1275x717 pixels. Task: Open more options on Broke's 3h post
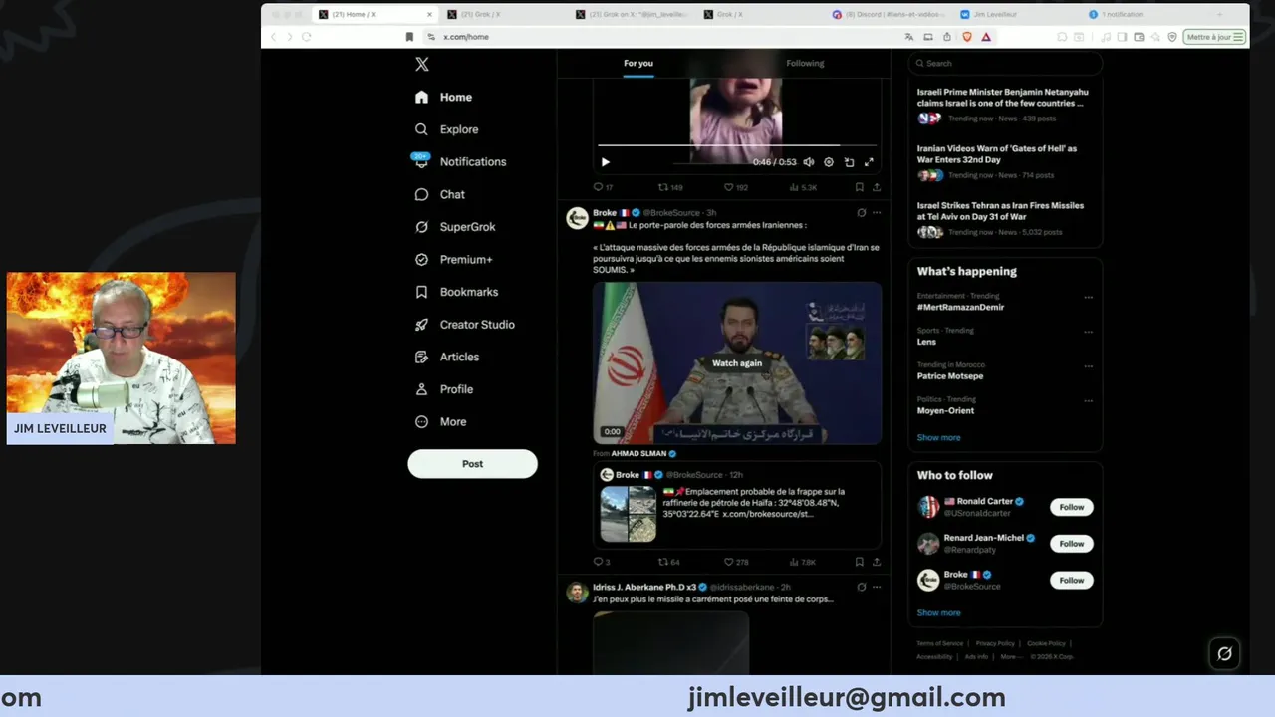(x=877, y=212)
